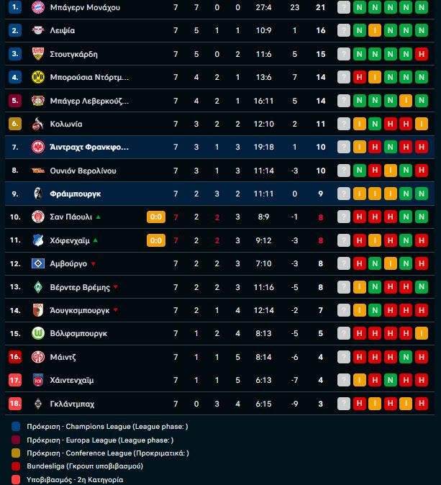
Task: Open the Κολωνία team page
Action: [66, 124]
